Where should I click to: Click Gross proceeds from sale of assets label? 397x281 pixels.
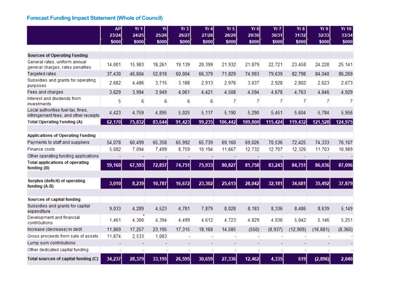[x=63, y=236]
